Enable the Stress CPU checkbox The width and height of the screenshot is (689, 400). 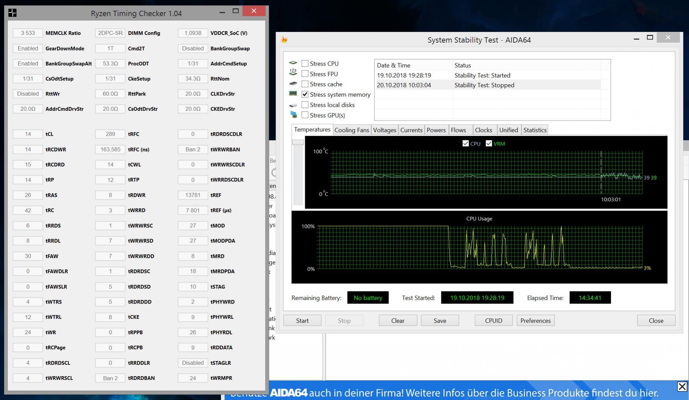click(x=305, y=63)
